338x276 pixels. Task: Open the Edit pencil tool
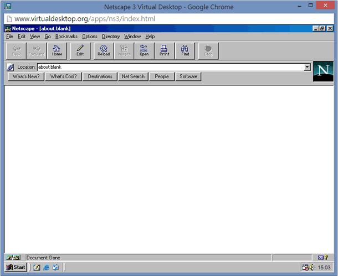tap(80, 51)
